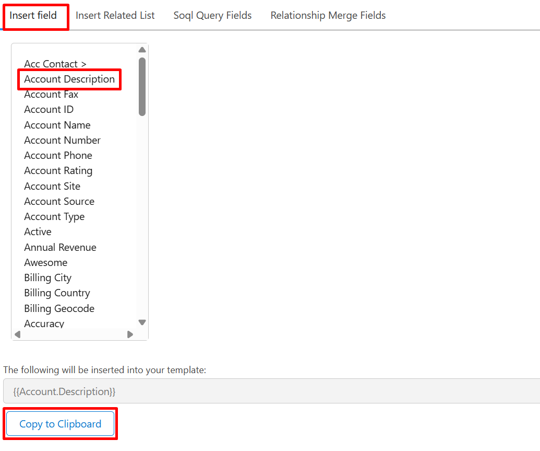This screenshot has width=540, height=451.
Task: Click the vertical scrollbar thumb
Action: [142, 86]
